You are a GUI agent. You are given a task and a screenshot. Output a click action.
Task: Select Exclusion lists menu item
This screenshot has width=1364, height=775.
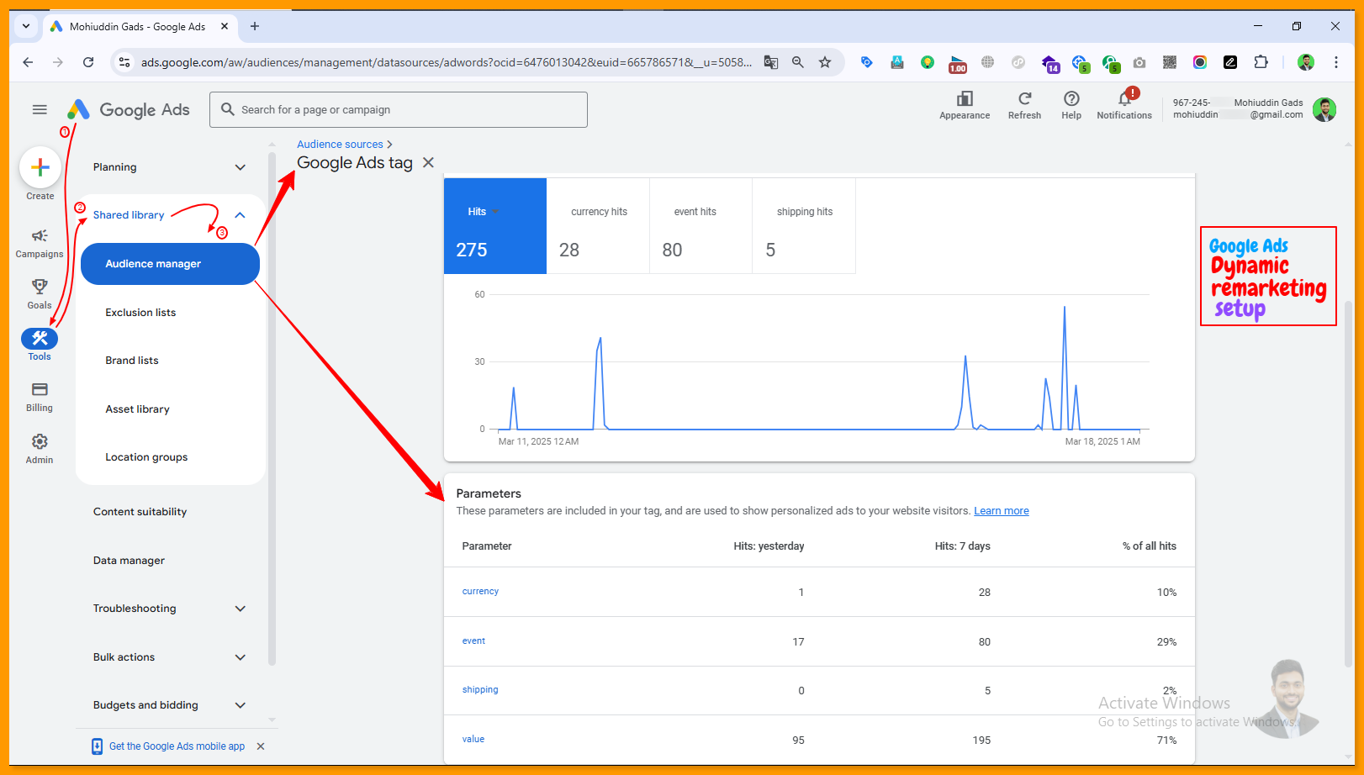pyautogui.click(x=140, y=313)
